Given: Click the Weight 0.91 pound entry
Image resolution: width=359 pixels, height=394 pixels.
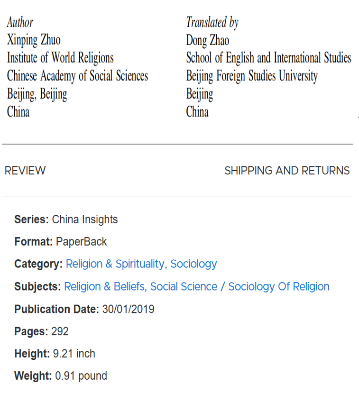Looking at the screenshot, I should (x=81, y=376).
